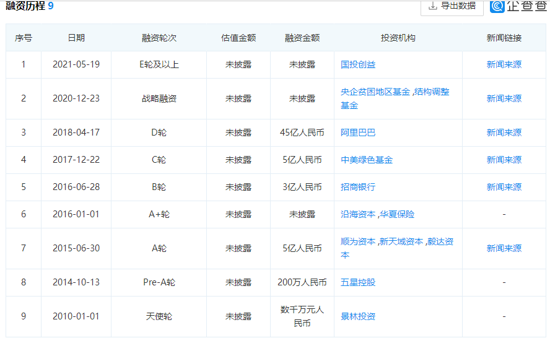Open 新闻来源 for the C轮 round

click(x=504, y=160)
